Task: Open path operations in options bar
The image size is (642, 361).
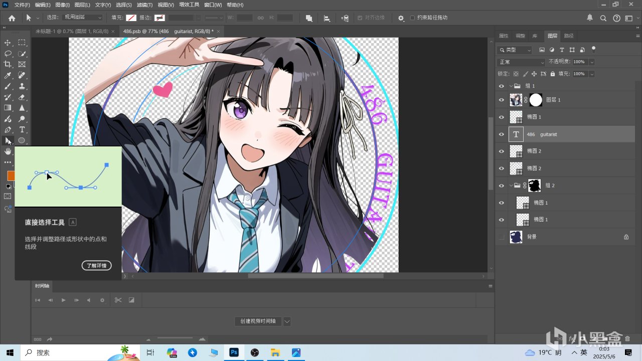Action: [309, 18]
